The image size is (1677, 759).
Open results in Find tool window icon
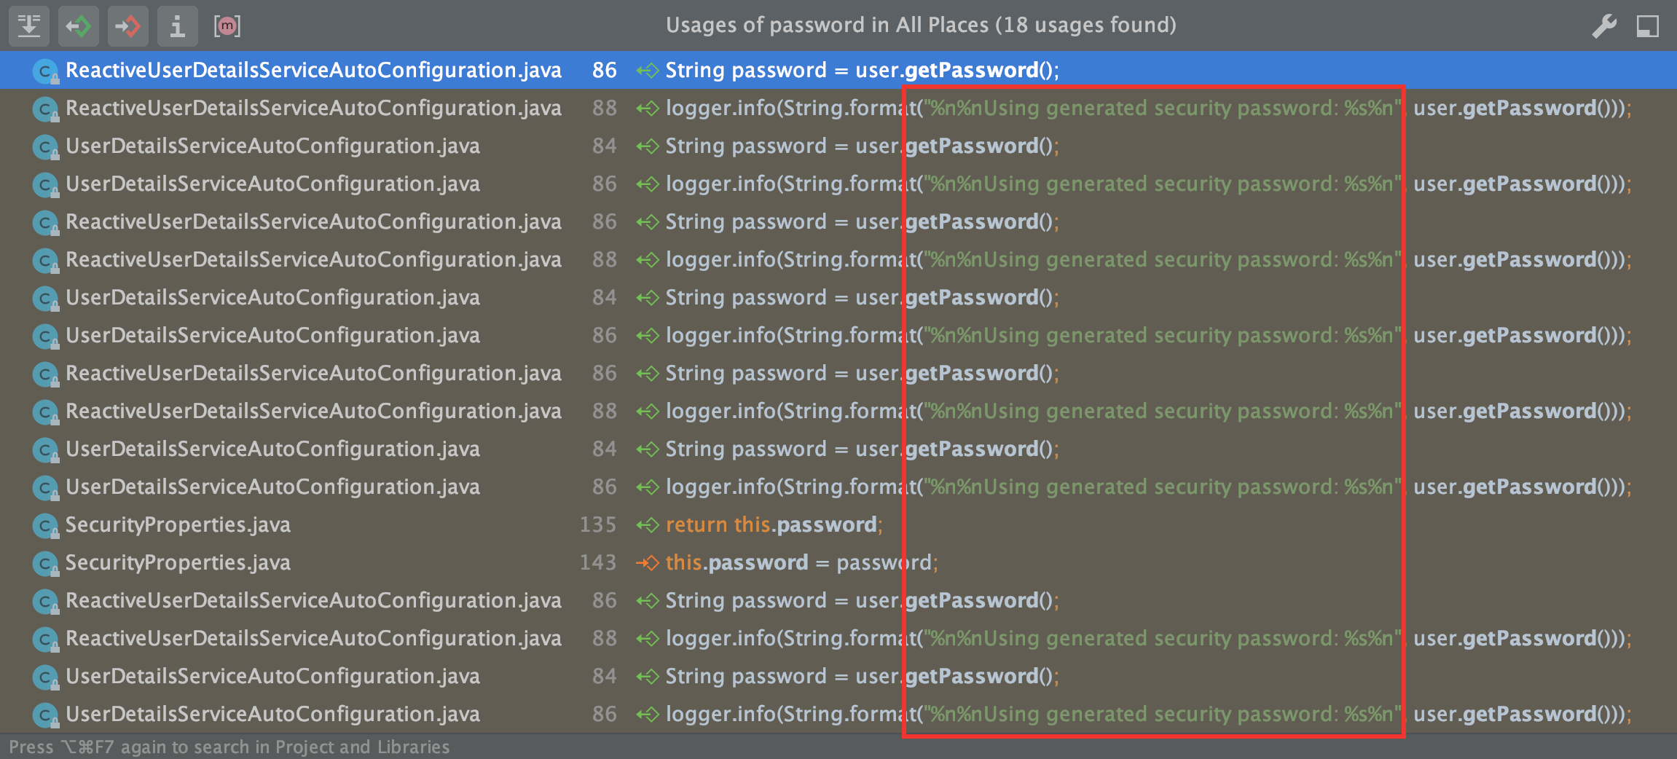1647,26
